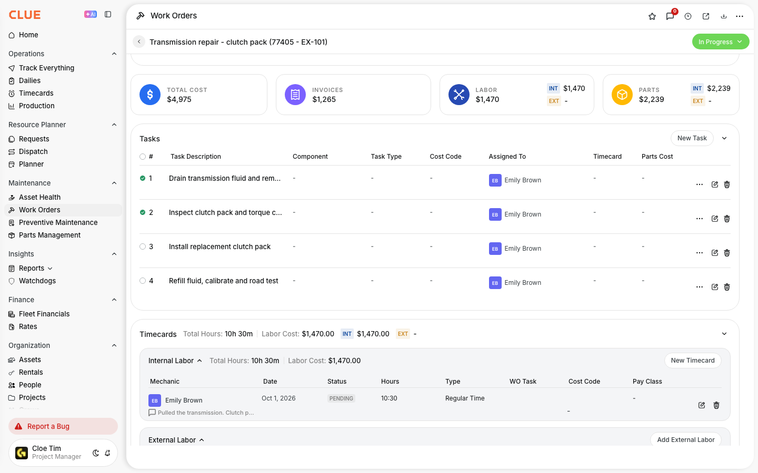Edit the Refill fluid, calibrate task
Screen dimensions: 758x473
(715, 287)
